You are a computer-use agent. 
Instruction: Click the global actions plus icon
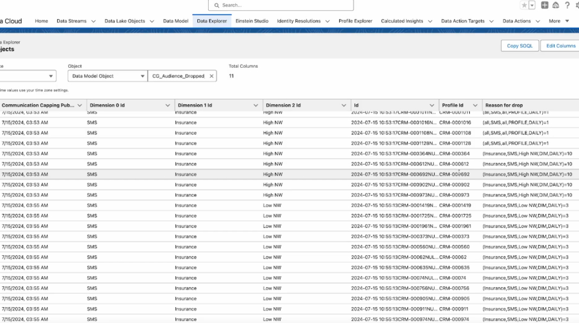coord(545,5)
